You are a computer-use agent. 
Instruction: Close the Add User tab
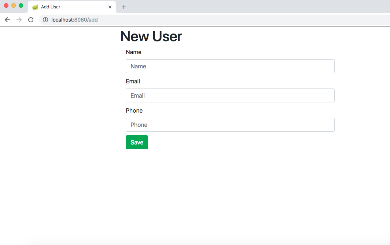(110, 7)
